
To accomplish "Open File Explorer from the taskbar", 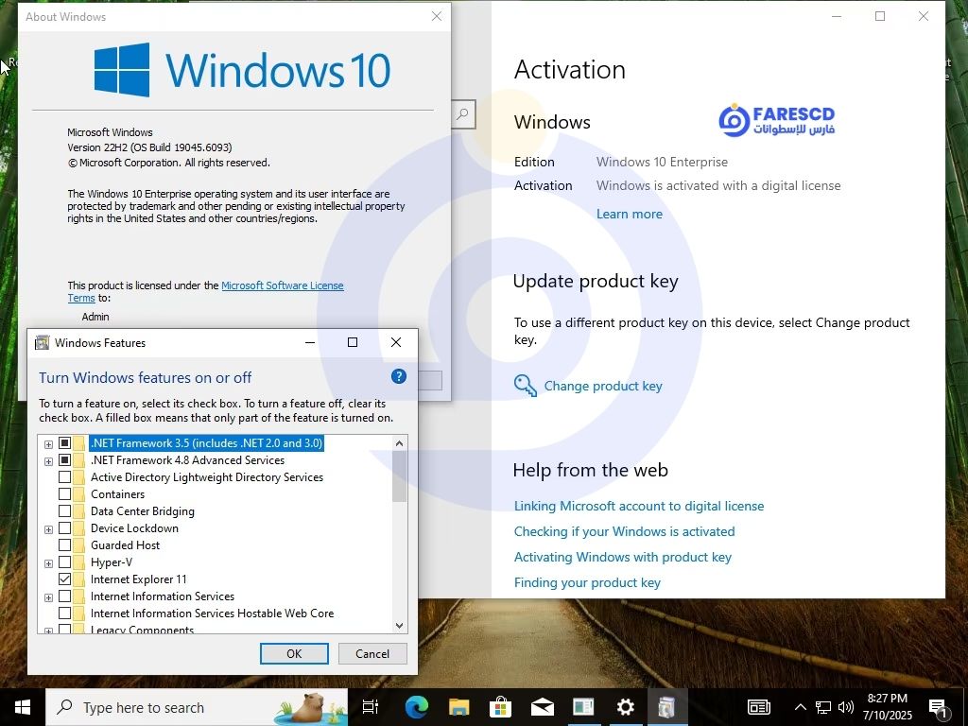I will 458,707.
